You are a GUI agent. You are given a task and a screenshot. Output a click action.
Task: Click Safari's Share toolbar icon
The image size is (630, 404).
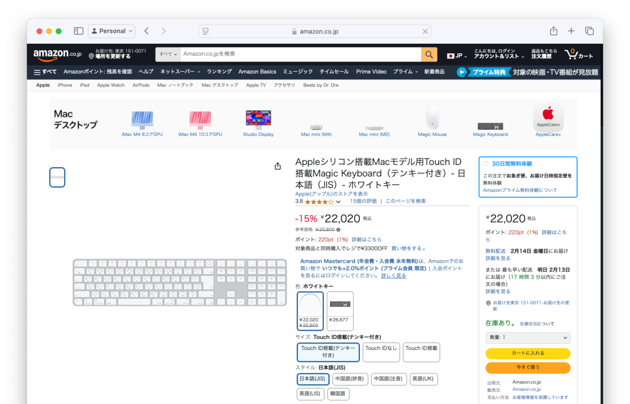tap(554, 31)
